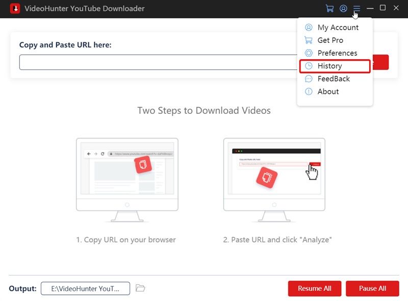Click the Paste URL and Analyze illustration
This screenshot has height=301, width=408.
click(x=274, y=180)
